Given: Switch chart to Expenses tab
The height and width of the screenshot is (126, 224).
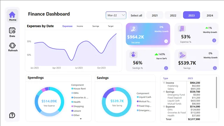Looking at the screenshot, I should pos(68,26).
